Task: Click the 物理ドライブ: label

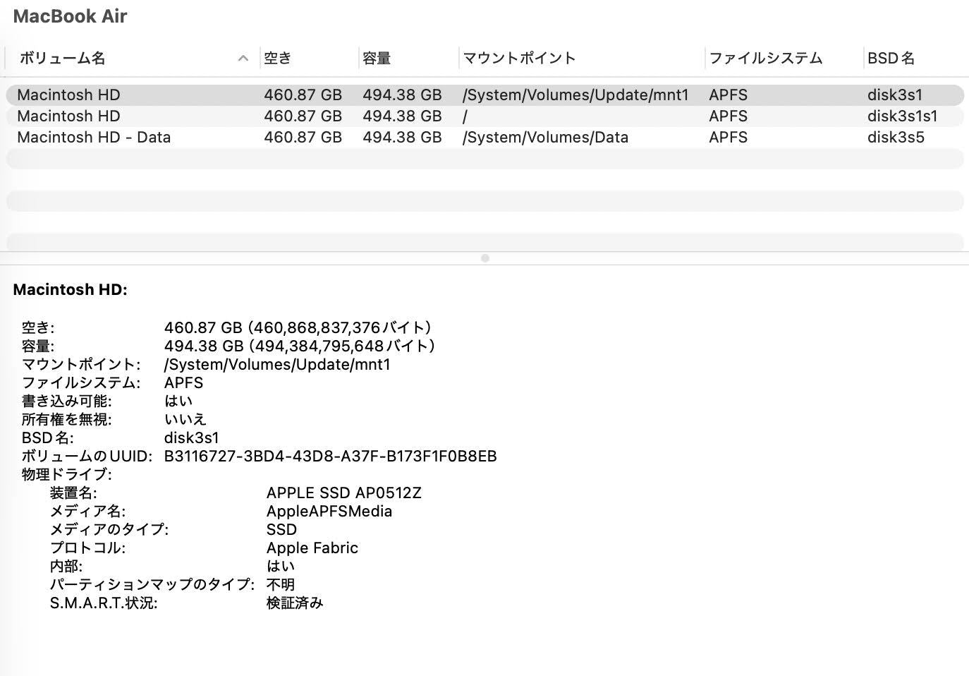Action: [x=67, y=475]
